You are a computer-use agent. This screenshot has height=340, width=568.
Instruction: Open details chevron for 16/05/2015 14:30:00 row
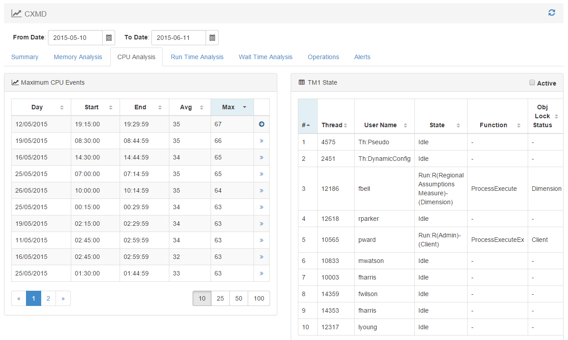coord(262,157)
